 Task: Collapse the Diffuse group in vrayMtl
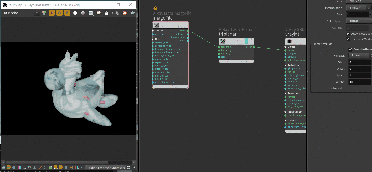coord(286,47)
